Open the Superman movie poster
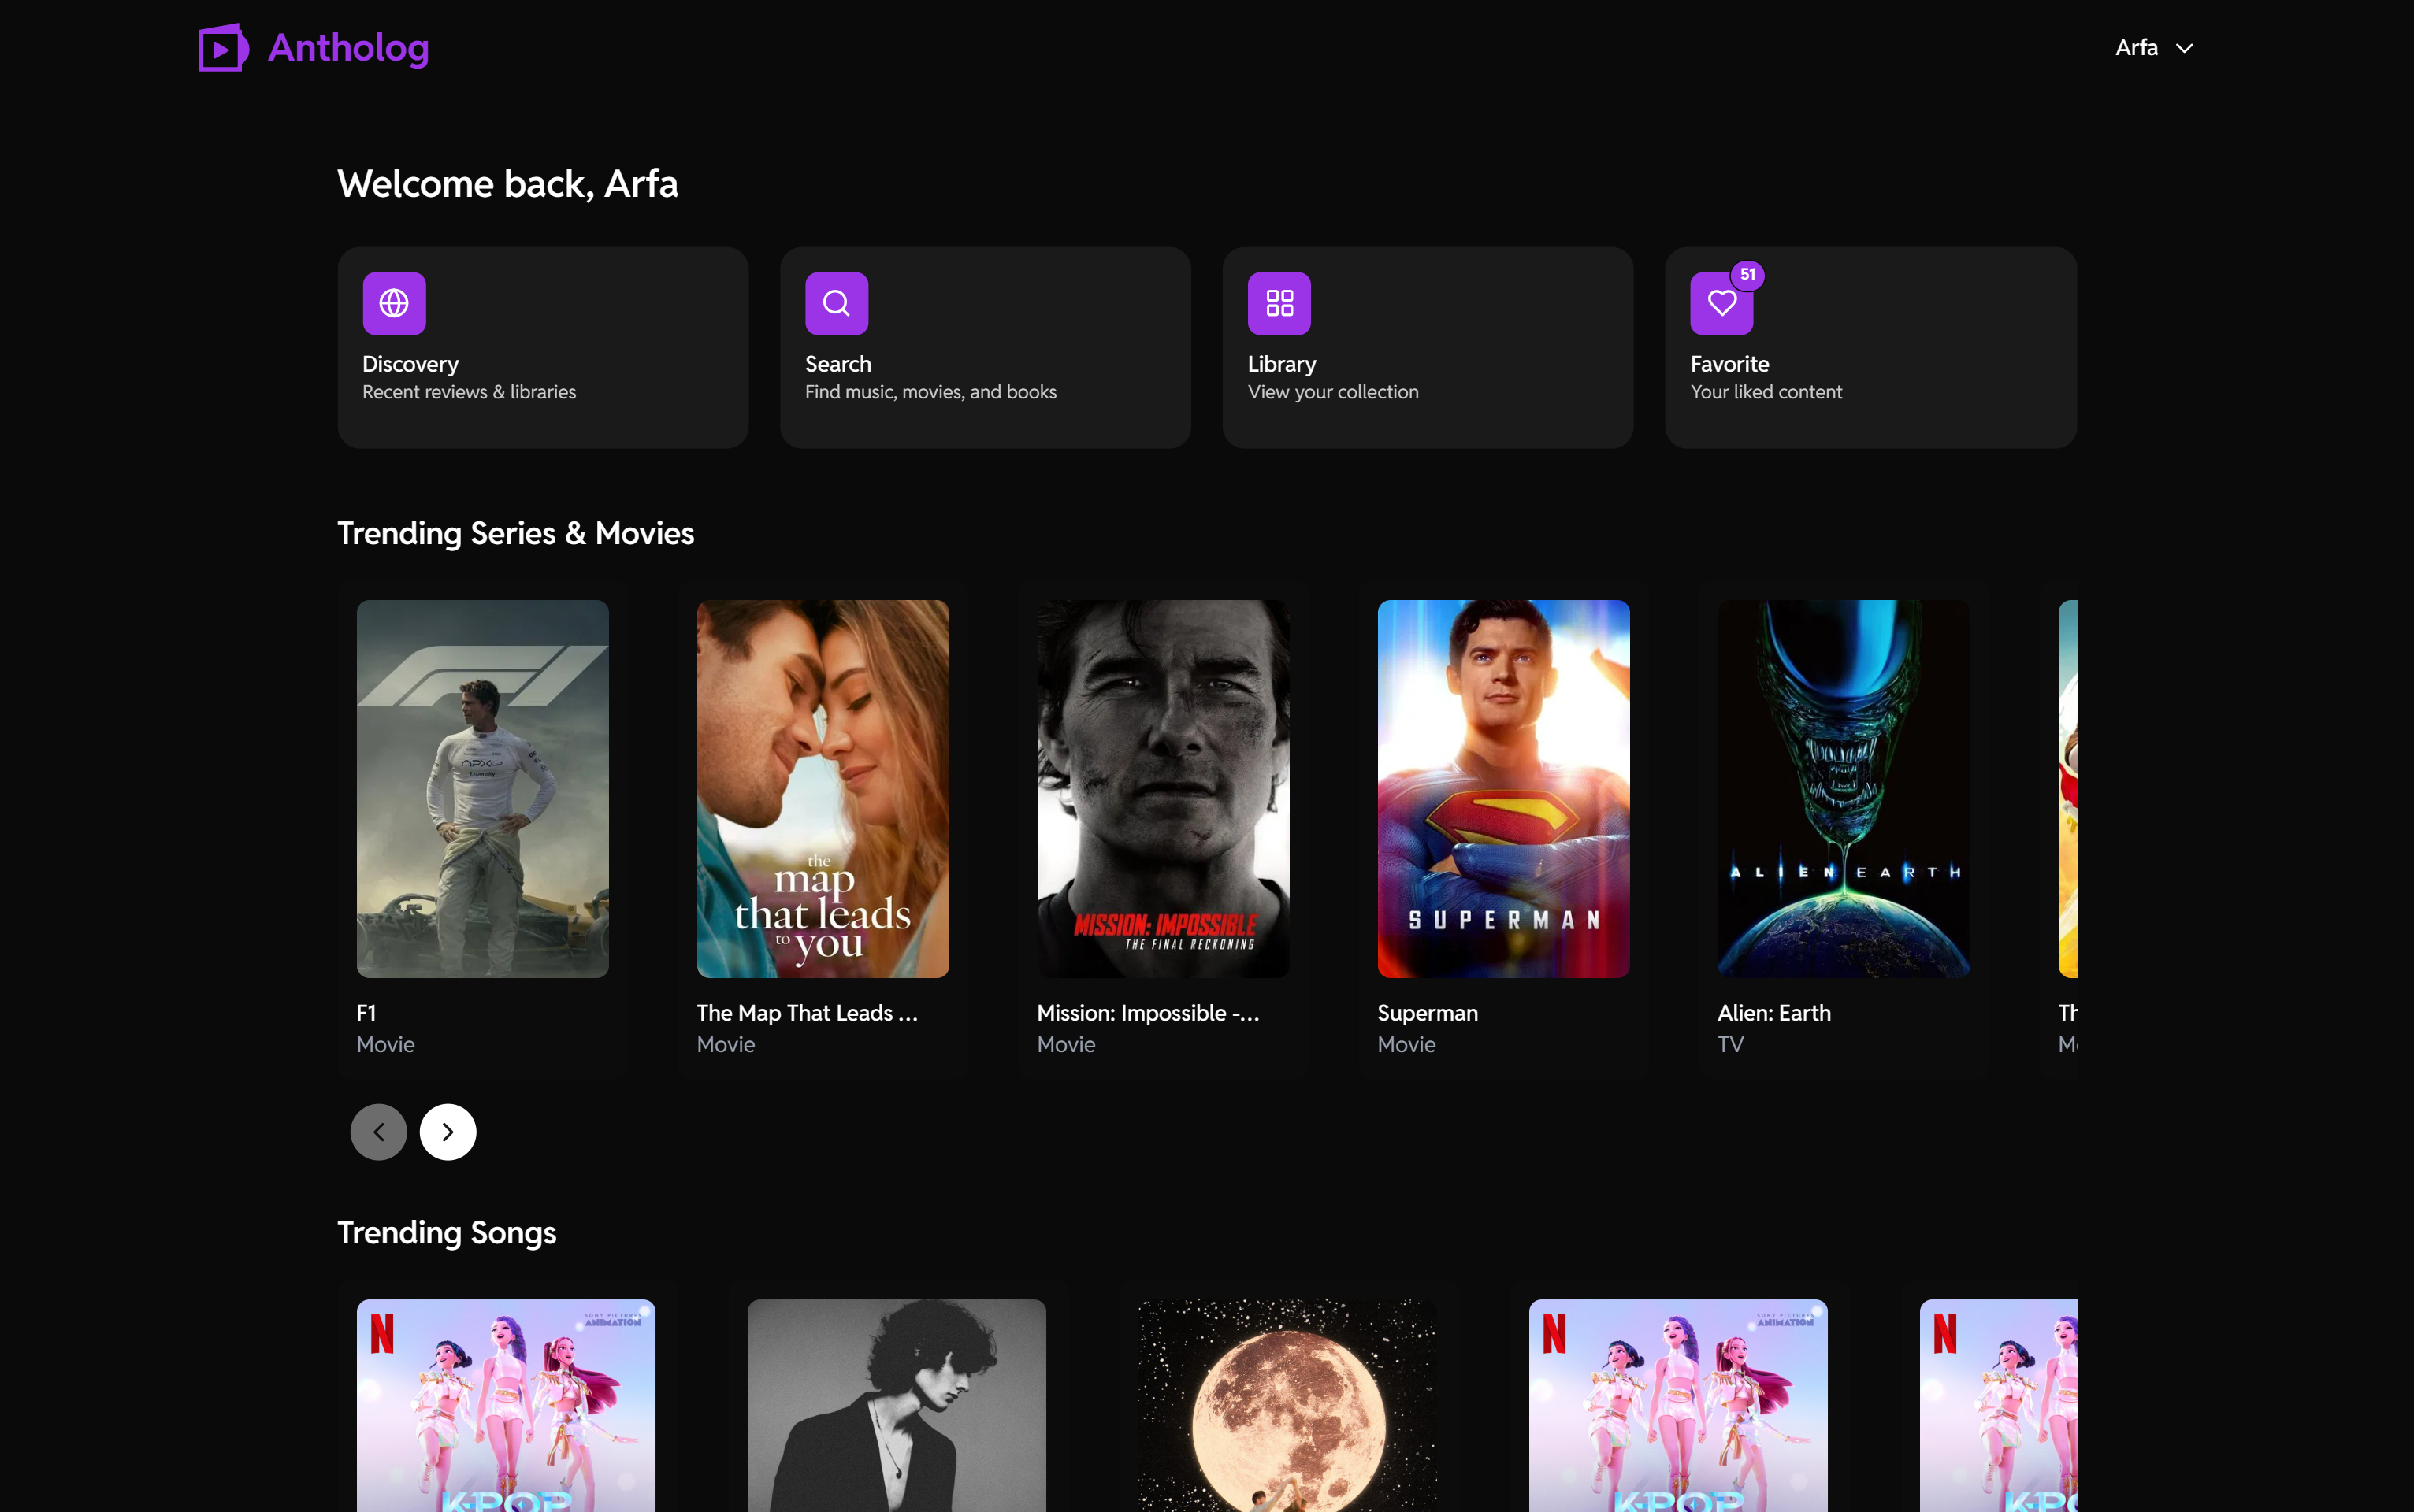 (x=1502, y=788)
